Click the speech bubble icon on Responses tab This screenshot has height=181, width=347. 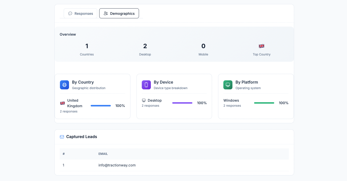pos(70,13)
